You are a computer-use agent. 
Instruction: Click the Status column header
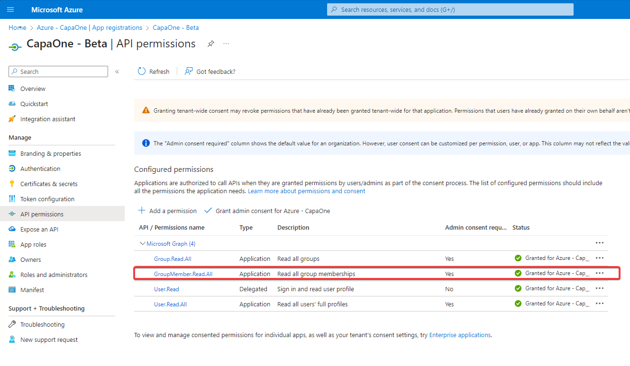click(521, 228)
